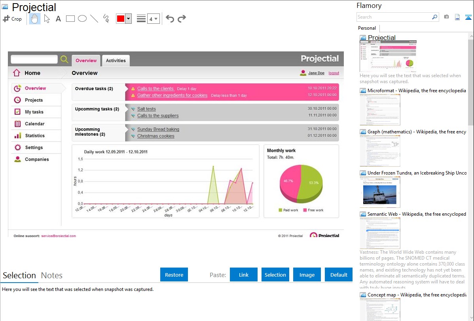Click the Flamory search field
The image size is (474, 321).
[x=394, y=17]
